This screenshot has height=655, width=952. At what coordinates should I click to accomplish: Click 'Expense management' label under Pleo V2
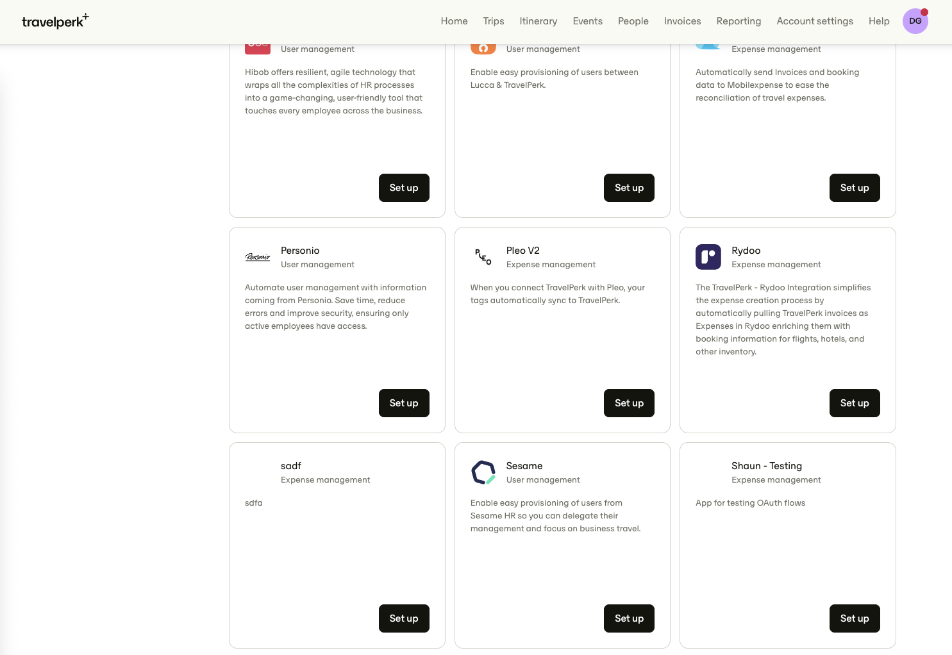[x=551, y=265]
